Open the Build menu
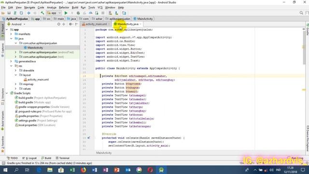The height and width of the screenshot is (174, 309). 75,8
